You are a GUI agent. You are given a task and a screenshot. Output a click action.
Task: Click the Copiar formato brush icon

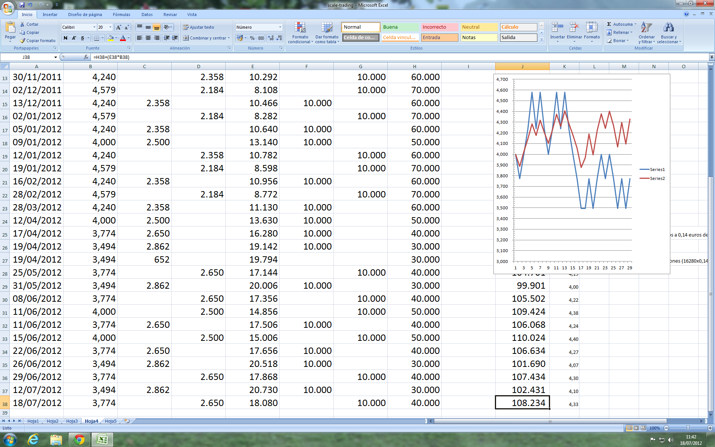(x=23, y=41)
